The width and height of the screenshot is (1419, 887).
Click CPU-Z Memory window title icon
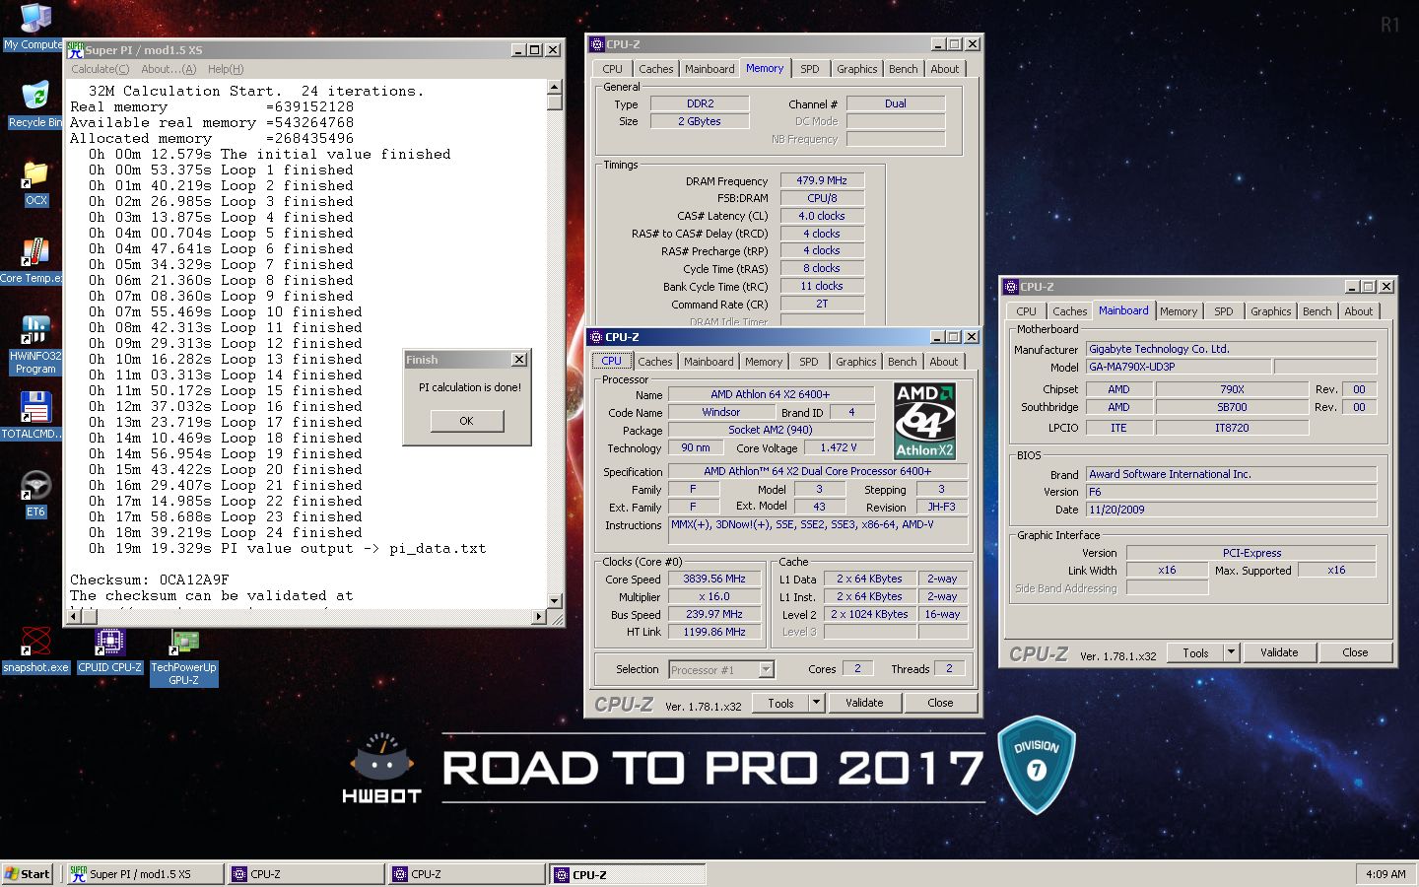pyautogui.click(x=596, y=43)
